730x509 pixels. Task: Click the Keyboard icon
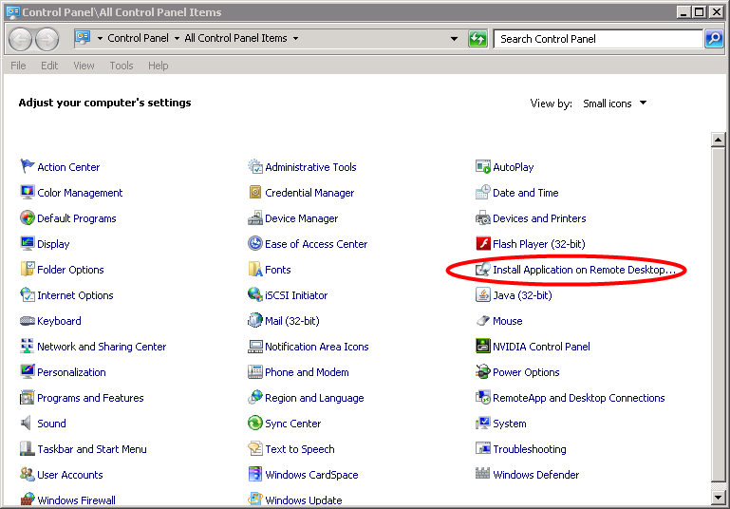[x=27, y=320]
